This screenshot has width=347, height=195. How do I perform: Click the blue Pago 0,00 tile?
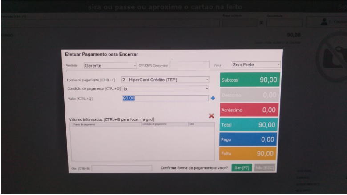(x=248, y=139)
